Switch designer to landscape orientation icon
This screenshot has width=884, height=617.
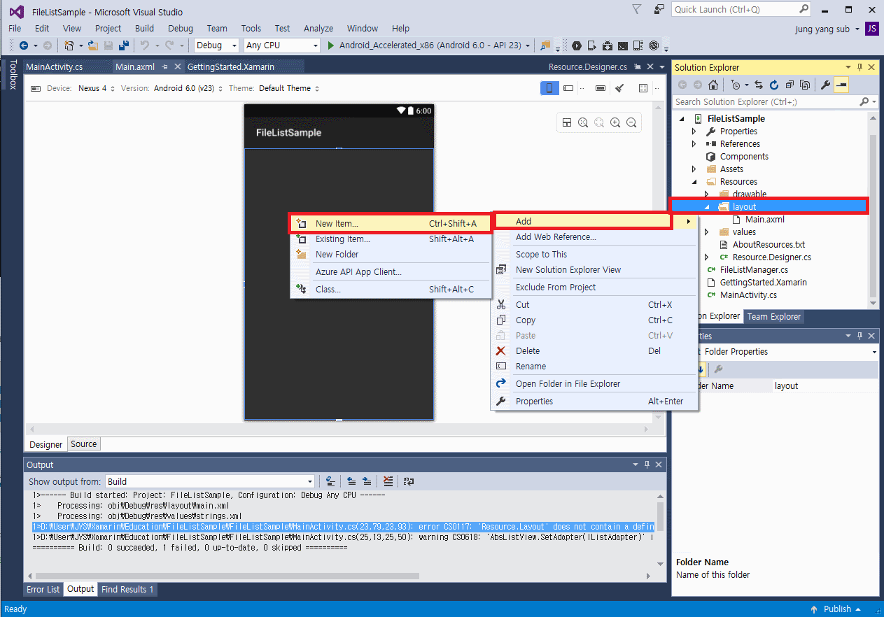tap(568, 88)
